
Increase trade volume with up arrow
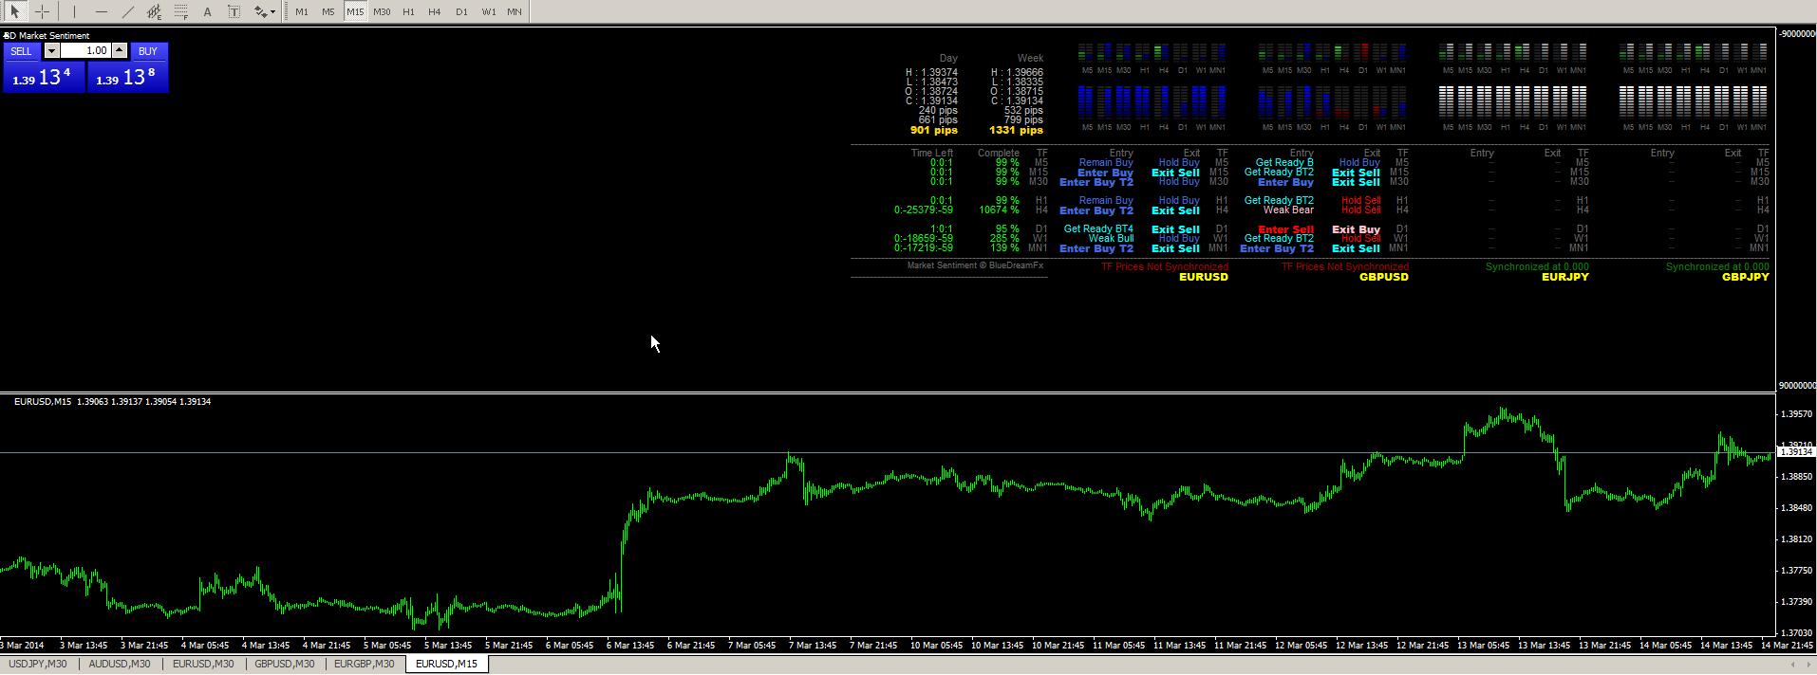(120, 51)
